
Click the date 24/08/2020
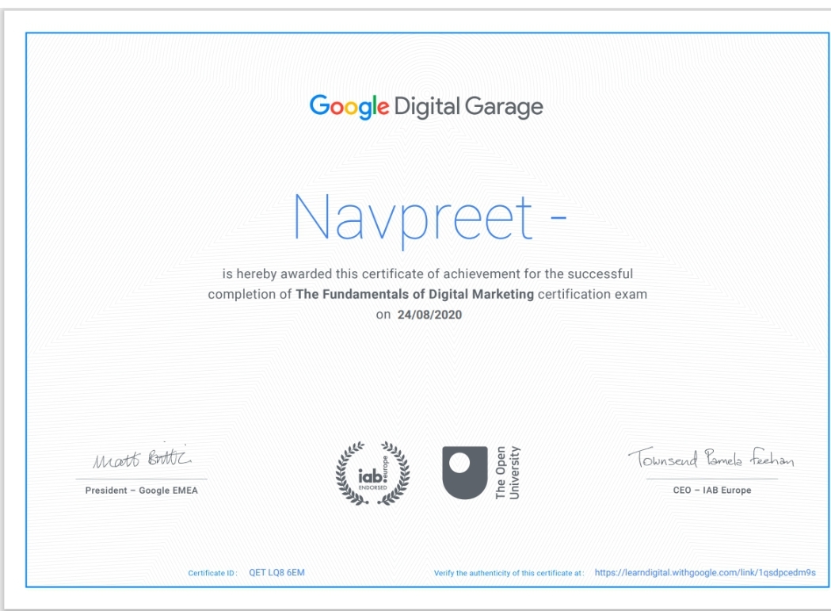pos(430,315)
